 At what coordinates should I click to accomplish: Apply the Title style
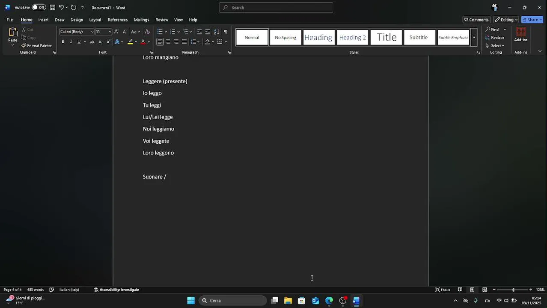[x=386, y=37]
